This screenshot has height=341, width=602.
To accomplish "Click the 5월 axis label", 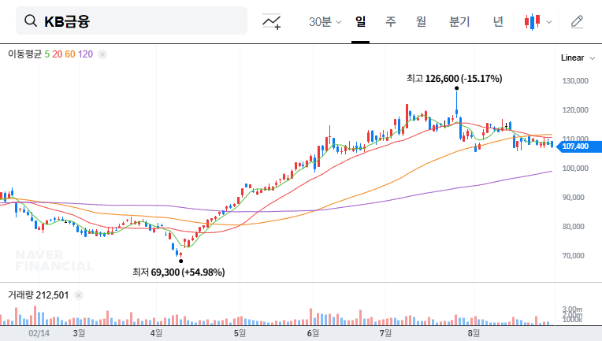I will click(x=240, y=333).
